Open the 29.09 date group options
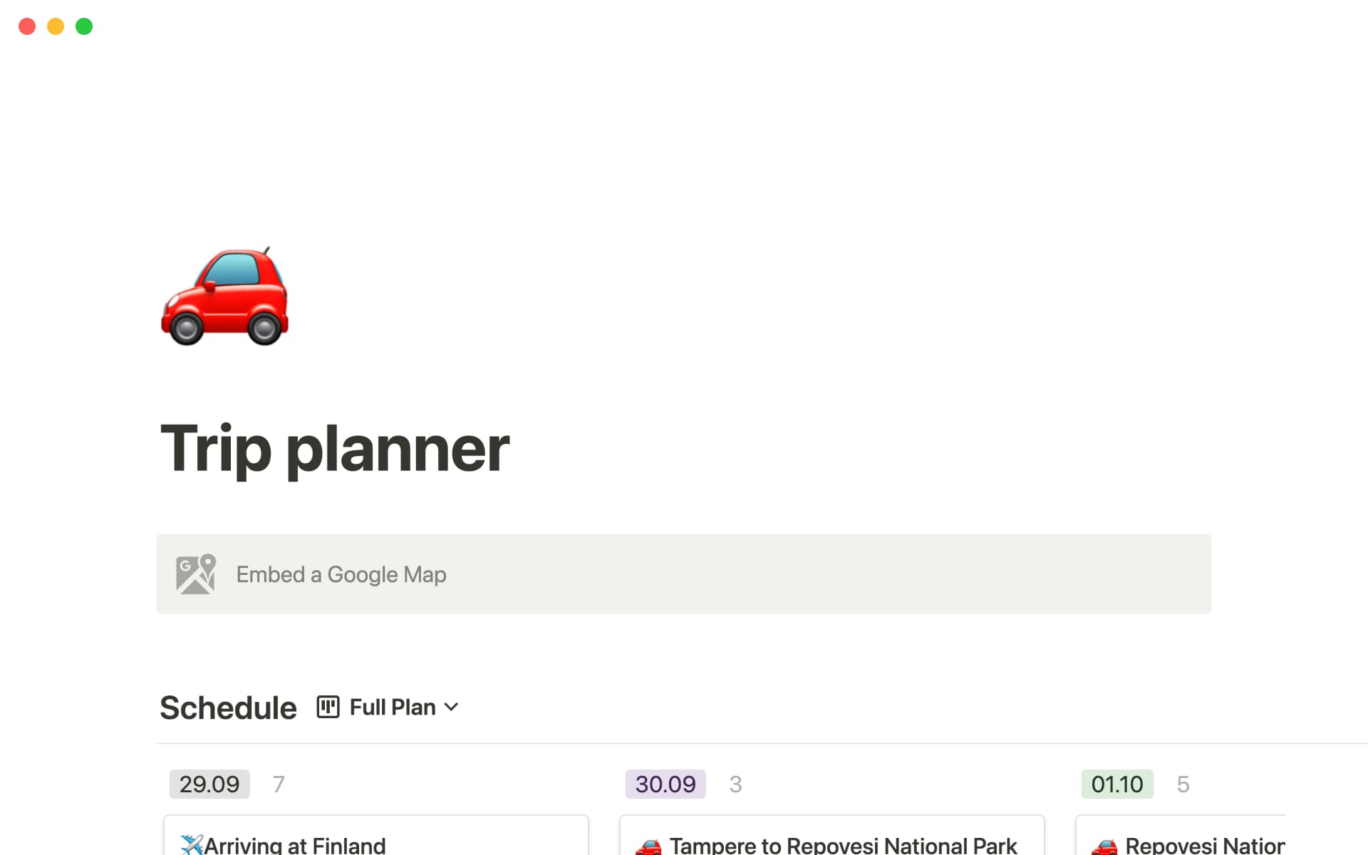 click(209, 784)
